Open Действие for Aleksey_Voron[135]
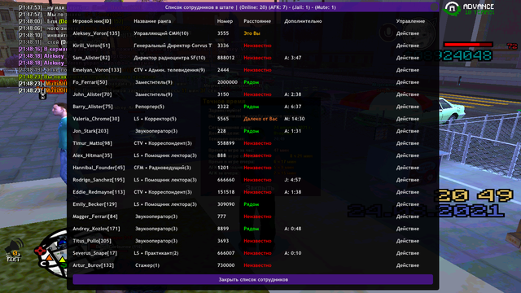This screenshot has width=521, height=293. pos(407,33)
